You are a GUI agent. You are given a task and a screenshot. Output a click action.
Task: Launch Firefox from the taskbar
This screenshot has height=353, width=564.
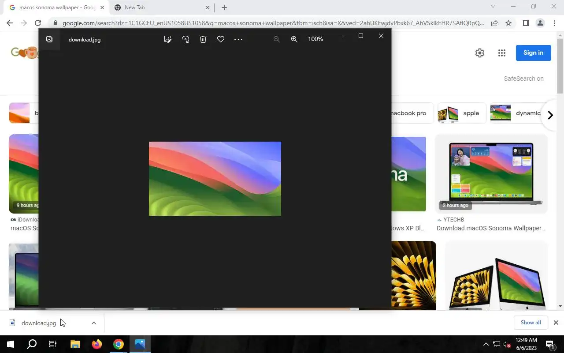pyautogui.click(x=96, y=344)
